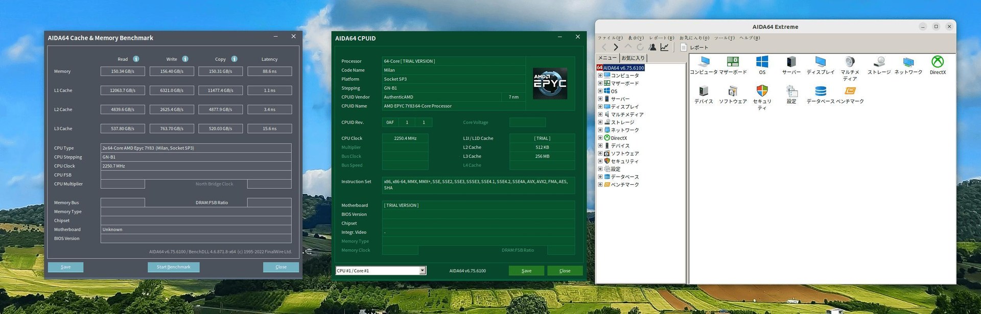The image size is (981, 314).
Task: Open the ファイル(F) menu
Action: [610, 38]
